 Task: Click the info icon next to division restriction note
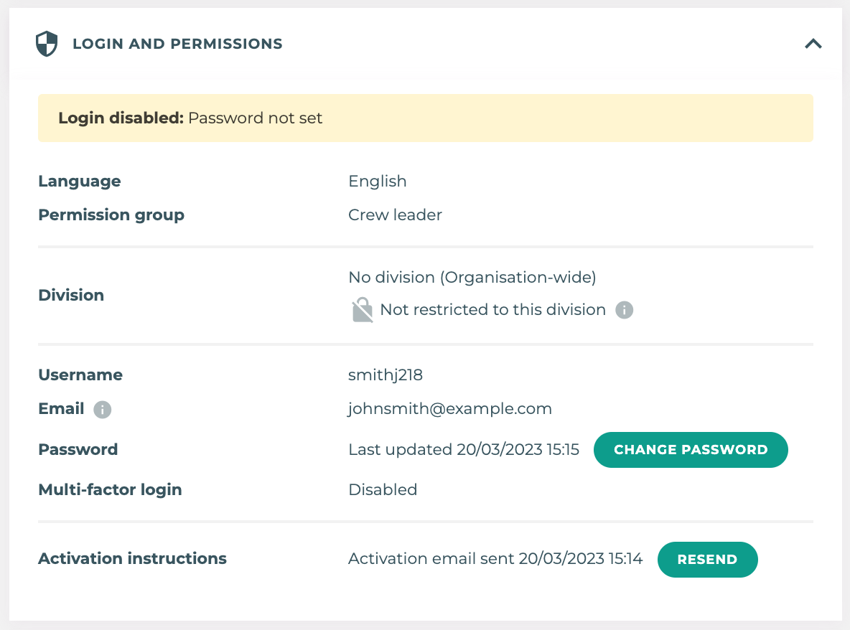624,310
